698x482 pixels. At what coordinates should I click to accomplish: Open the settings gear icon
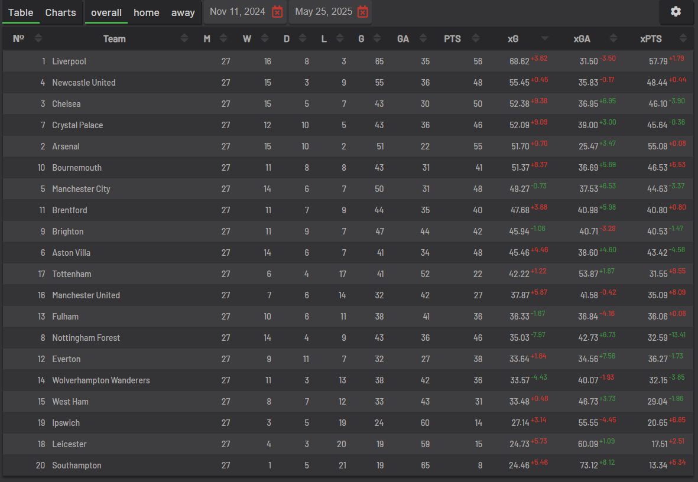[x=676, y=12]
